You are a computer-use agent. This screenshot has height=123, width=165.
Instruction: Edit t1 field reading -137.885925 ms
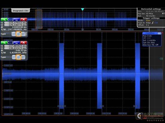point(15,46)
